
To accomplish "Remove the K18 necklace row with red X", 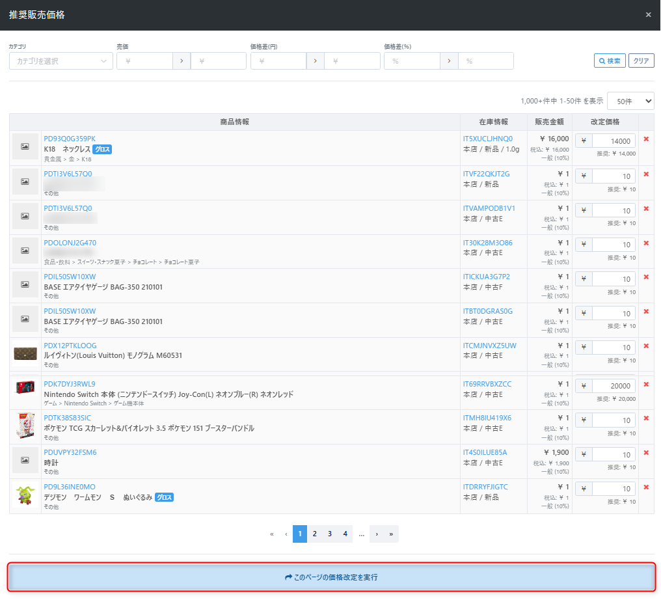I will click(x=646, y=139).
